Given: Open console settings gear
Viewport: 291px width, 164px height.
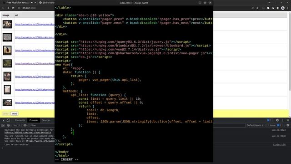Looking at the screenshot, I should pyautogui.click(x=288, y=125).
